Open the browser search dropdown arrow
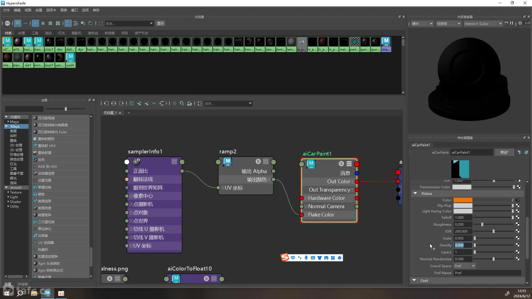532x299 pixels. (x=151, y=24)
